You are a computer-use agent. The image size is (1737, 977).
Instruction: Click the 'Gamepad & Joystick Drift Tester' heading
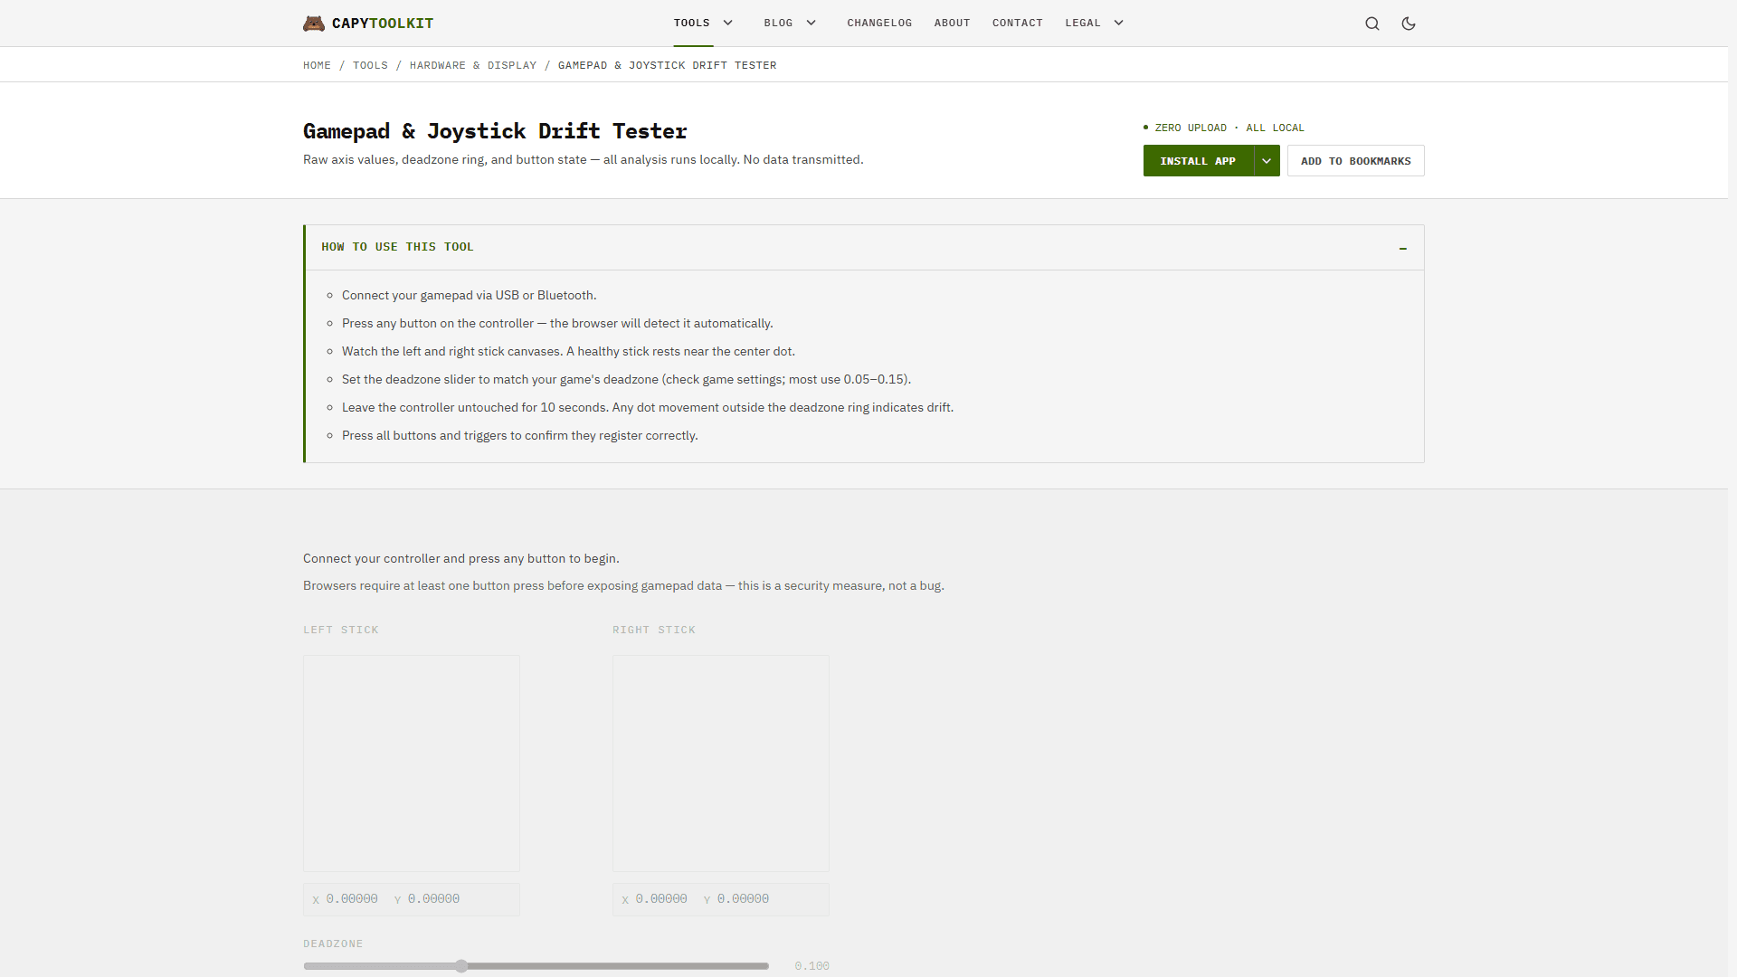click(495, 131)
